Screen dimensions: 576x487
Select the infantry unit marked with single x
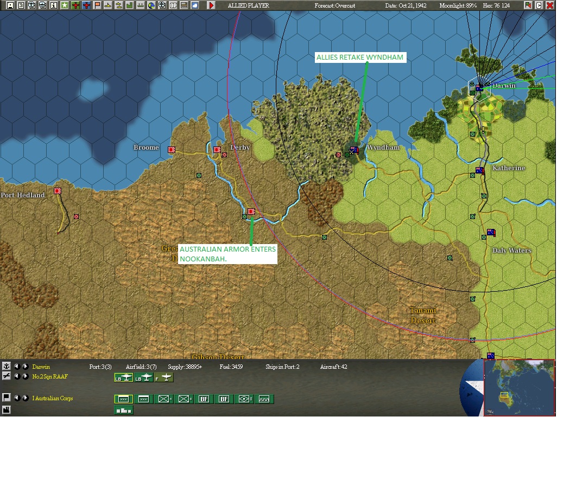163,399
